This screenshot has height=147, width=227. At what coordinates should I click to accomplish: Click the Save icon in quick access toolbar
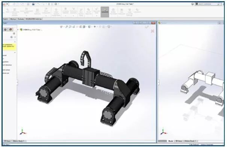coord(33,4)
